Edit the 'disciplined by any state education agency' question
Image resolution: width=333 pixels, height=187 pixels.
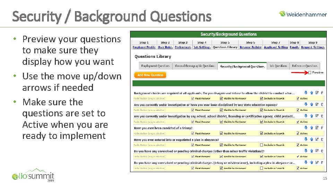tap(317, 104)
